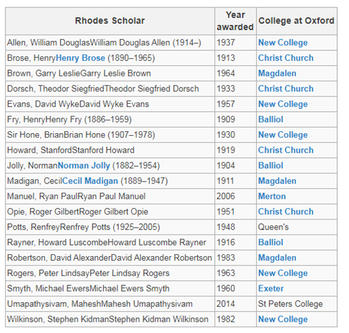Screen dimensions: 349x333
Task: Sort by the Rhodes Scholar column header
Action: (110, 21)
